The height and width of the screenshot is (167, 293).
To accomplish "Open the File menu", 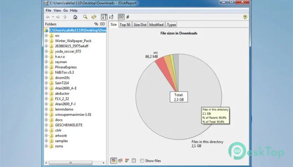I will click(x=49, y=10).
